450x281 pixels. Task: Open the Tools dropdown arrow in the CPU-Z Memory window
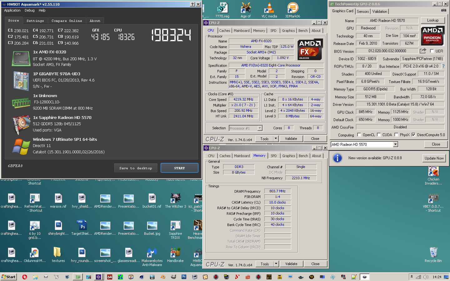276,264
